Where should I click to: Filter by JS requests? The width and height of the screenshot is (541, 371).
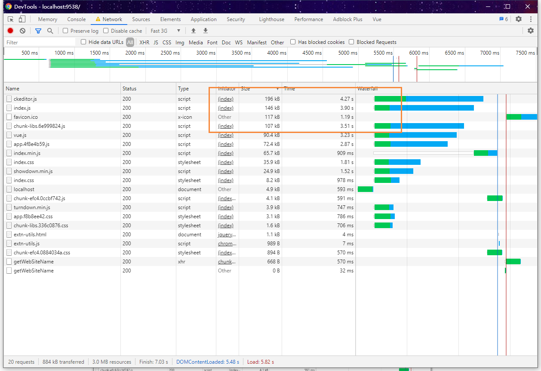[156, 42]
